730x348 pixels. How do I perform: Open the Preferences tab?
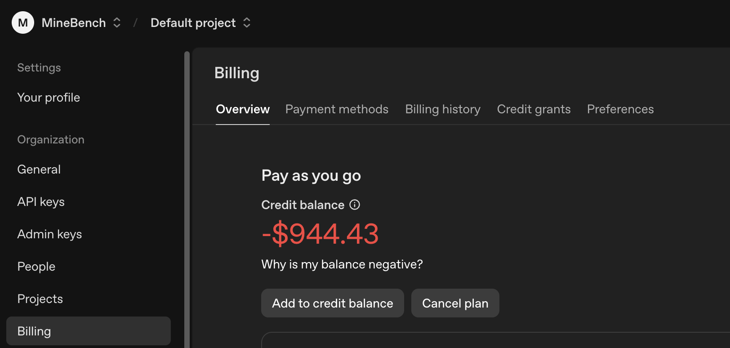point(620,109)
